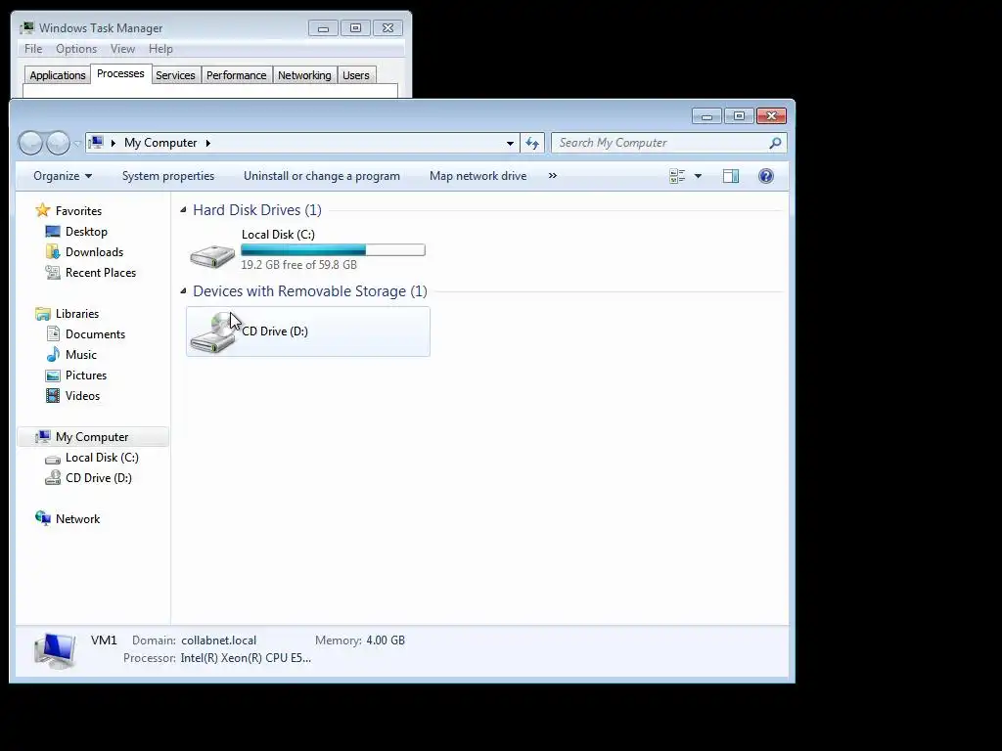This screenshot has height=751, width=1002.
Task: Click the Favorites star icon
Action: pos(43,210)
